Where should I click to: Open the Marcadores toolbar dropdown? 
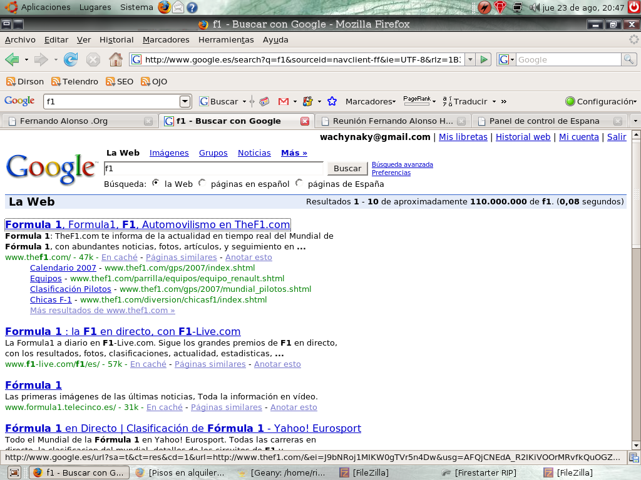tap(371, 102)
